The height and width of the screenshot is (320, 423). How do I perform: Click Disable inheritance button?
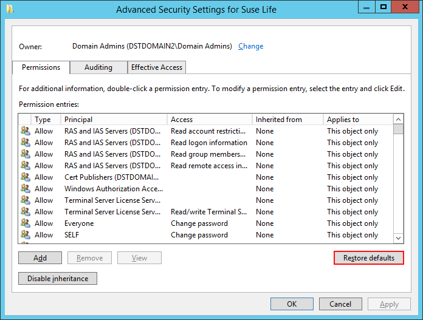[58, 279]
